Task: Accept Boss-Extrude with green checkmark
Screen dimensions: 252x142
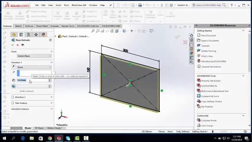Action: tap(13, 45)
